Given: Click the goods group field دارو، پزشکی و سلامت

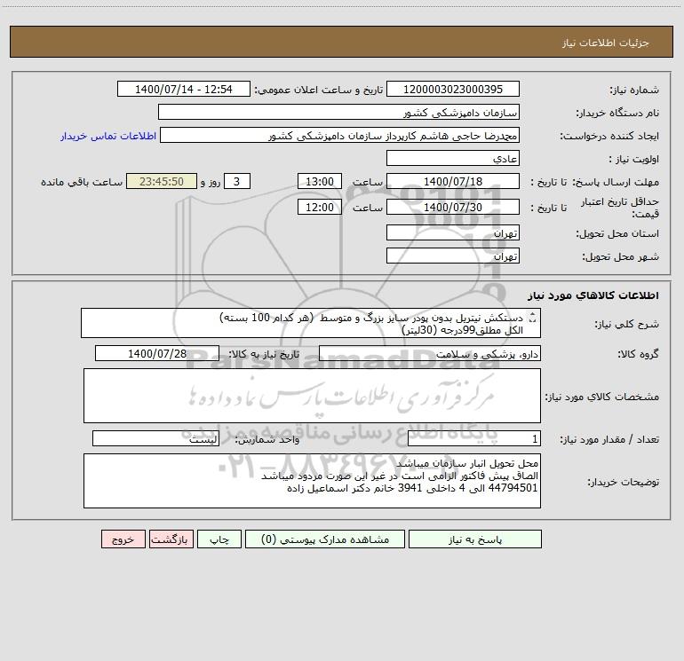Looking at the screenshot, I should [x=430, y=353].
